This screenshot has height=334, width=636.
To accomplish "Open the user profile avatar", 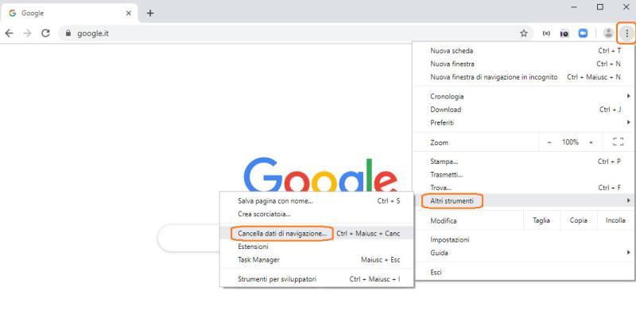I will [608, 33].
